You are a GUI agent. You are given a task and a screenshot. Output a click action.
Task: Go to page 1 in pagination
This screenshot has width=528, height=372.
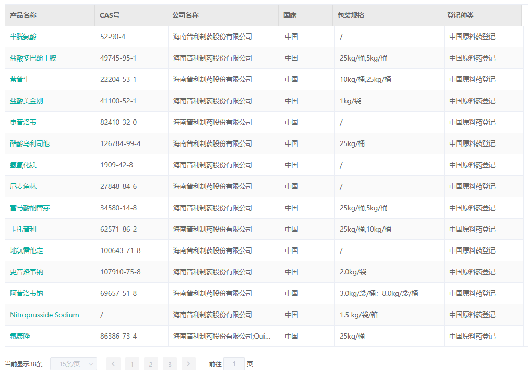point(132,364)
